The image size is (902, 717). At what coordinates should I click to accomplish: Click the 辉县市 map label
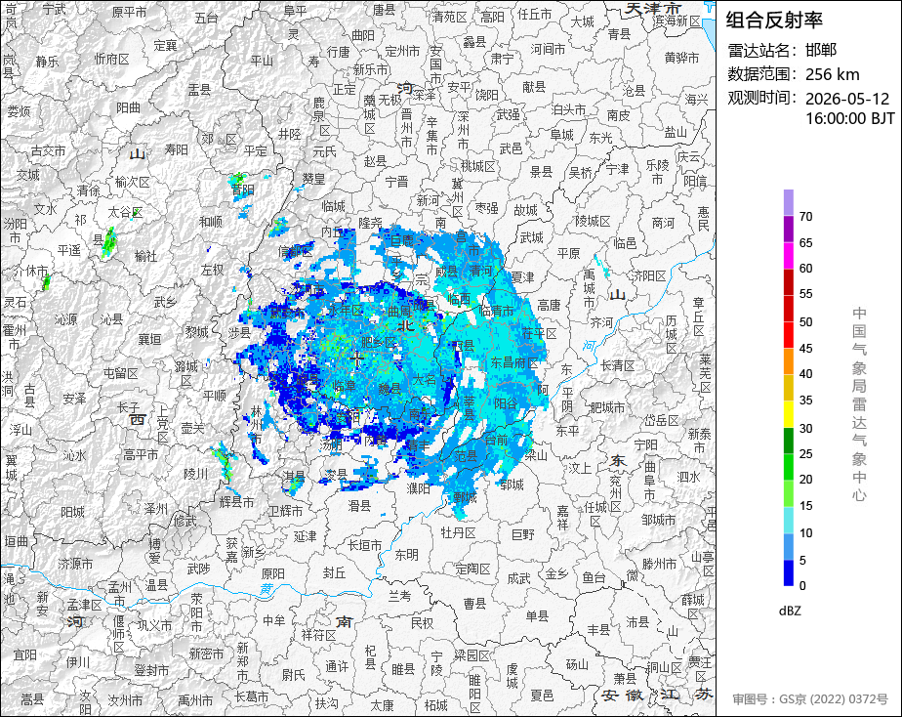pos(237,502)
